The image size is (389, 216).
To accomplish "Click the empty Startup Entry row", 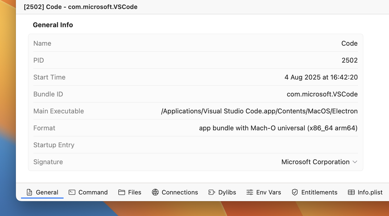I will (195, 145).
